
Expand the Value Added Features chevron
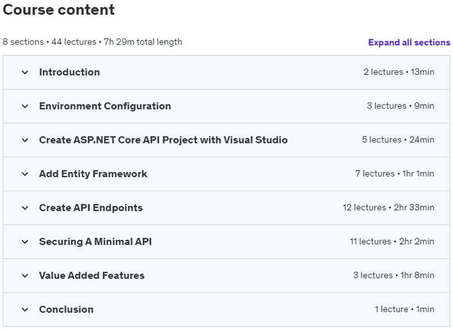pos(25,275)
